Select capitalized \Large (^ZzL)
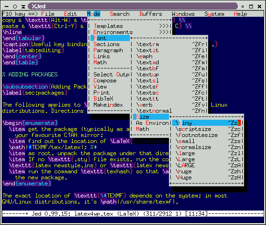This screenshot has height=225, width=266. pyautogui.click(x=206, y=159)
